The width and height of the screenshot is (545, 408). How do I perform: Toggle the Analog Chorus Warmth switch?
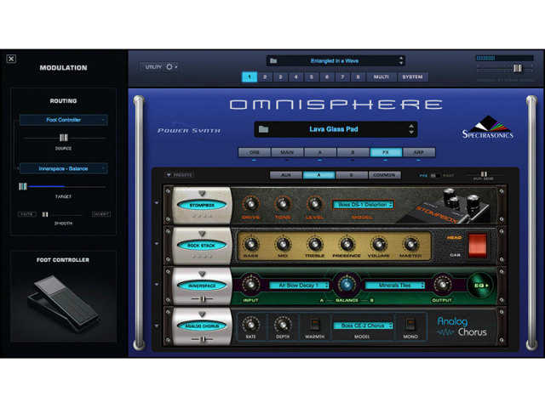[x=314, y=325]
